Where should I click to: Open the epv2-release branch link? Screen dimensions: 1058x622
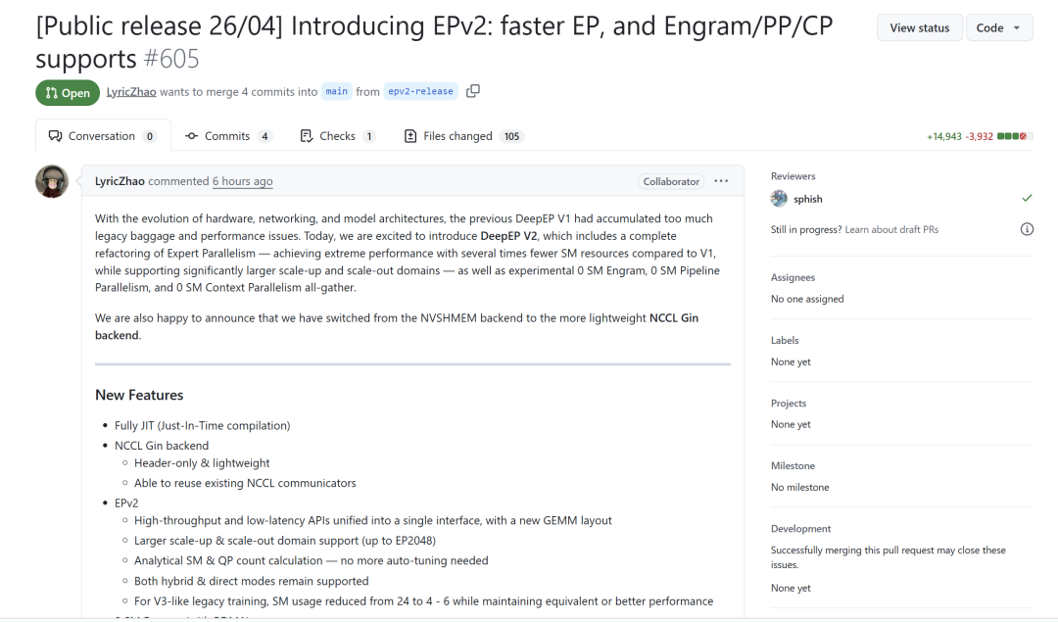tap(420, 91)
